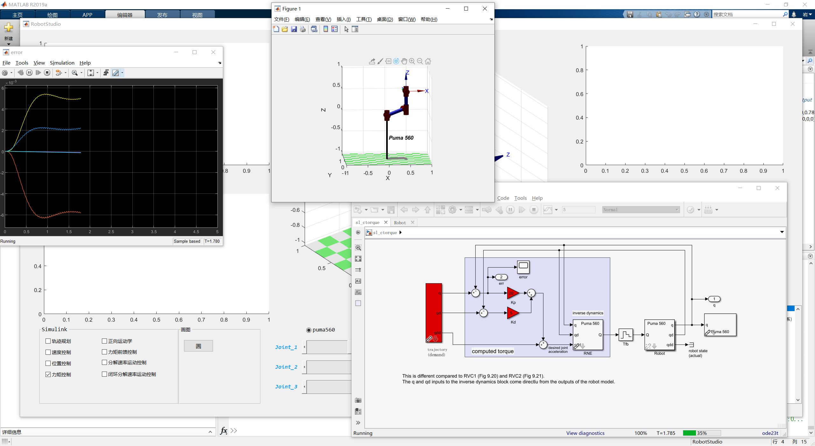Click ode23t solver link
This screenshot has height=446, width=815.
[770, 433]
